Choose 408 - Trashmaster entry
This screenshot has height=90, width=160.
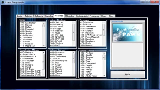pos(58,56)
